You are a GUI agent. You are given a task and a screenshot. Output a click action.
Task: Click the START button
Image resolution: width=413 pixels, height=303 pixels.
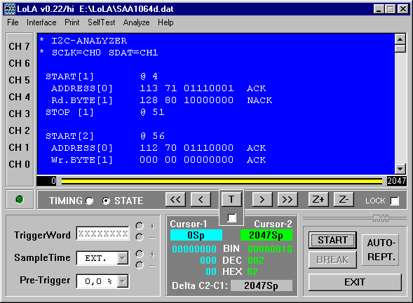[x=332, y=240]
